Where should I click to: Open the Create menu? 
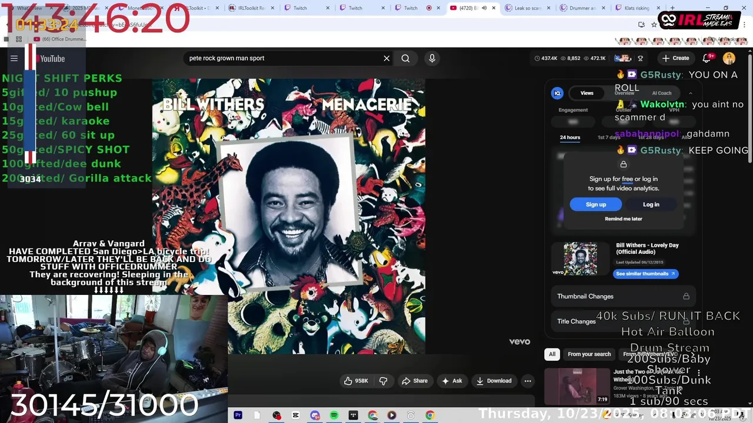(675, 58)
